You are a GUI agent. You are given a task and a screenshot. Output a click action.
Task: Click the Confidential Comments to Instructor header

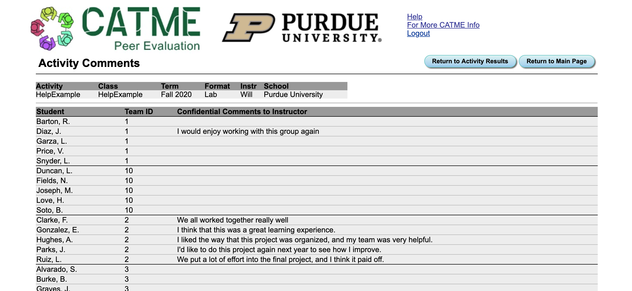click(x=242, y=112)
